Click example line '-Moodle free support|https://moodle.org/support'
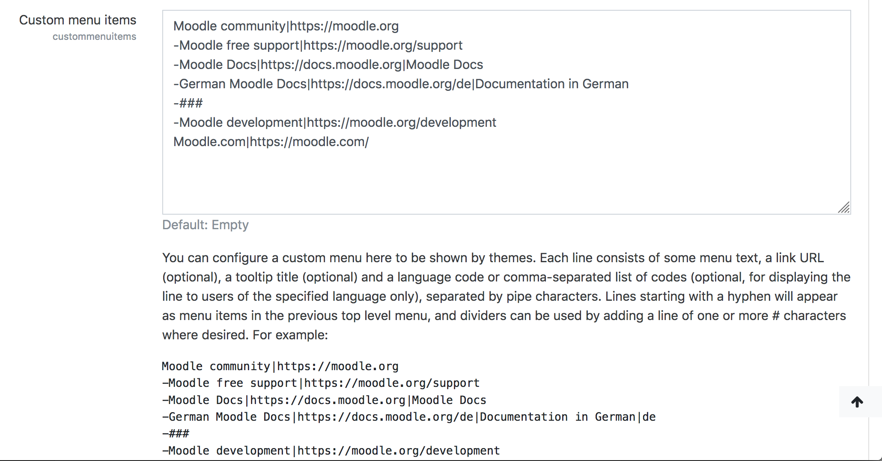This screenshot has height=461, width=882. (x=321, y=383)
